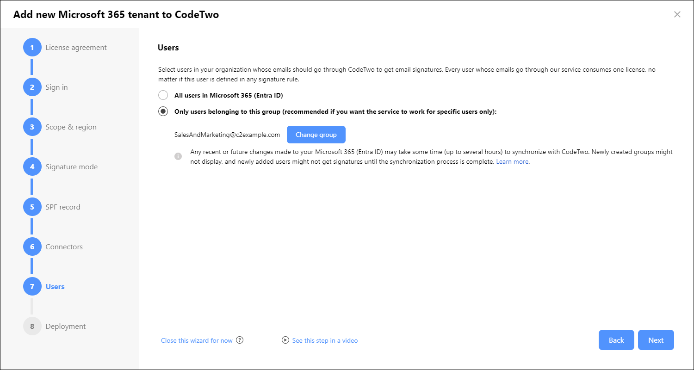Open the License agreement step
Screen dimensions: 694x370
click(x=76, y=48)
